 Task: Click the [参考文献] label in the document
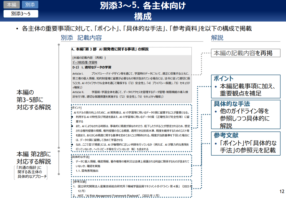point(80,181)
